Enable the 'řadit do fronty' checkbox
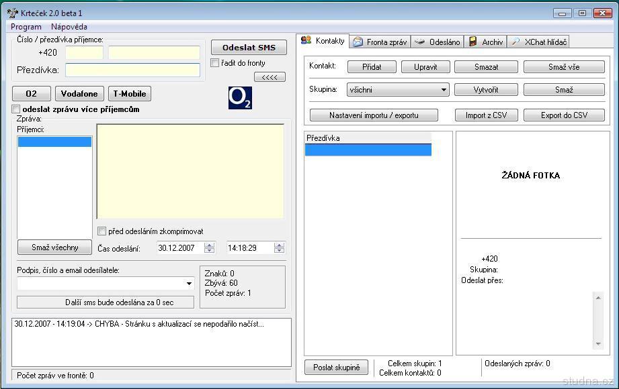The width and height of the screenshot is (619, 389). click(x=215, y=63)
